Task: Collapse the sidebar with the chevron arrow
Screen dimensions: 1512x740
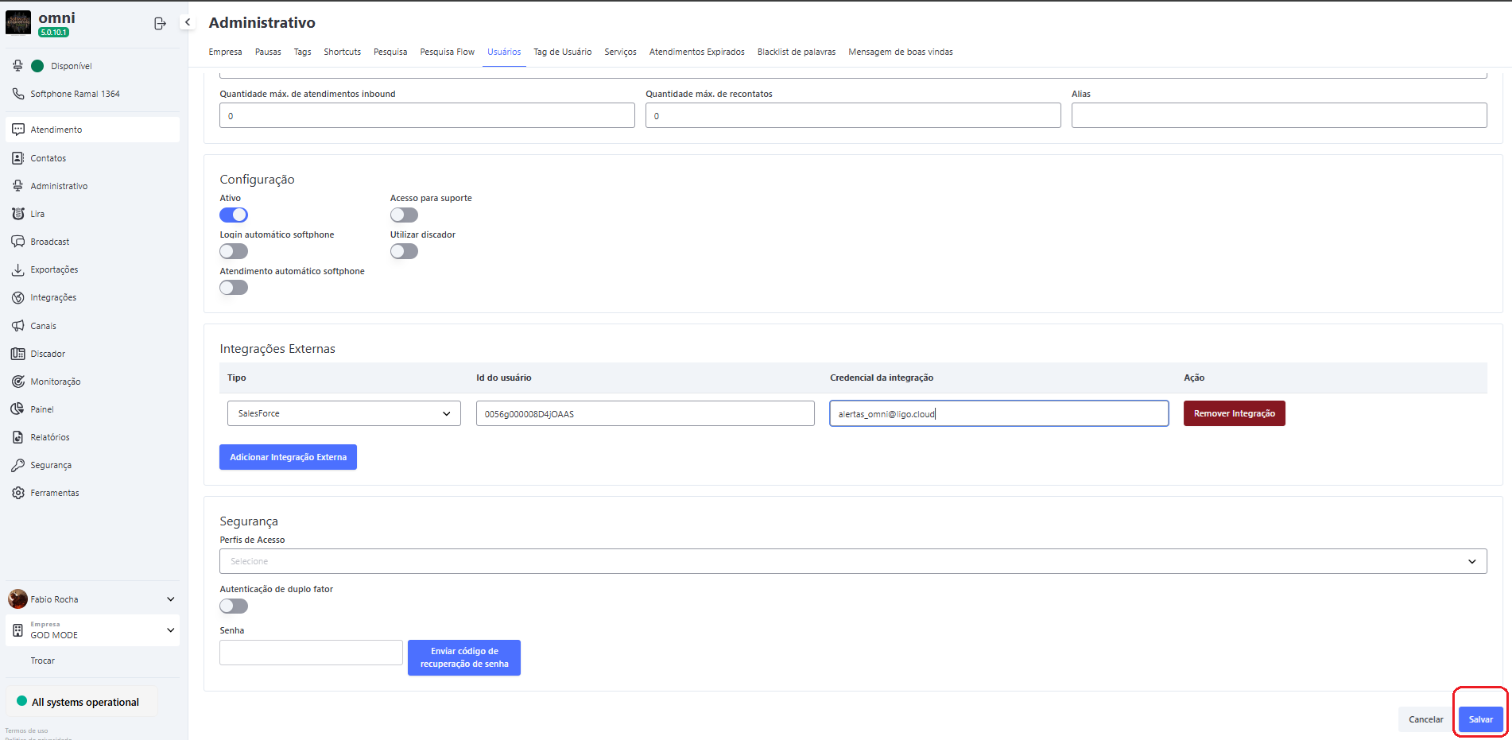Action: 188,22
